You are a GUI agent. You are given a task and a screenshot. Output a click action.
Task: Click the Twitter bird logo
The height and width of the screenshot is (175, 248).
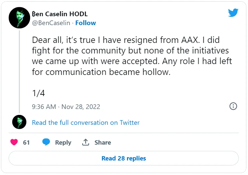233,13
